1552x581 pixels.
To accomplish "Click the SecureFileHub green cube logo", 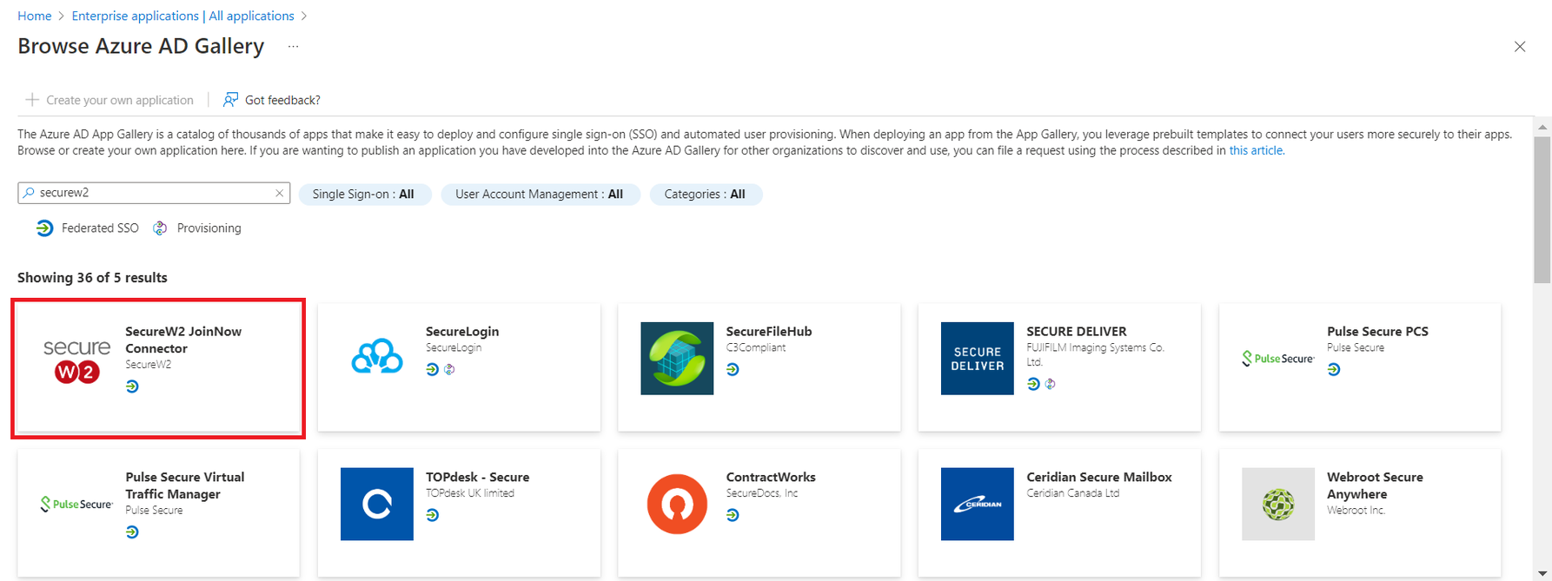I will [677, 359].
